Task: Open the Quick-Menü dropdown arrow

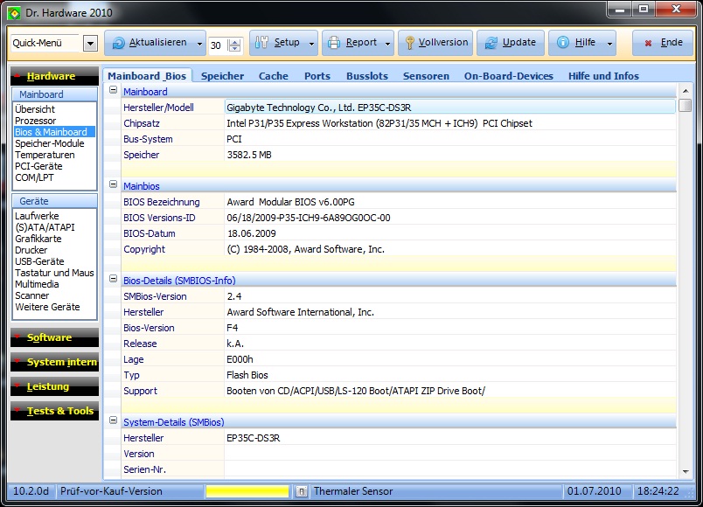Action: click(x=90, y=44)
